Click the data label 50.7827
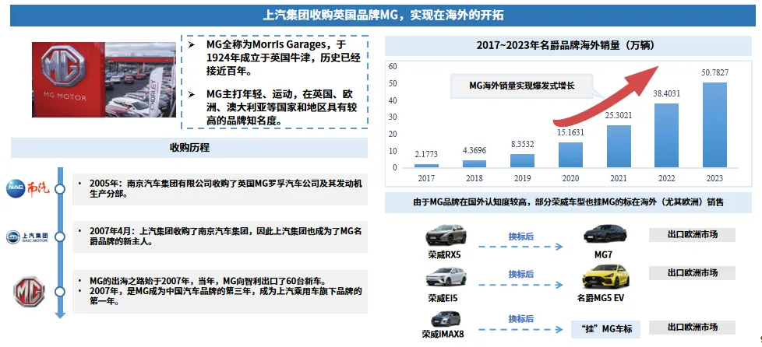This screenshot has width=762, height=347. pos(714,73)
